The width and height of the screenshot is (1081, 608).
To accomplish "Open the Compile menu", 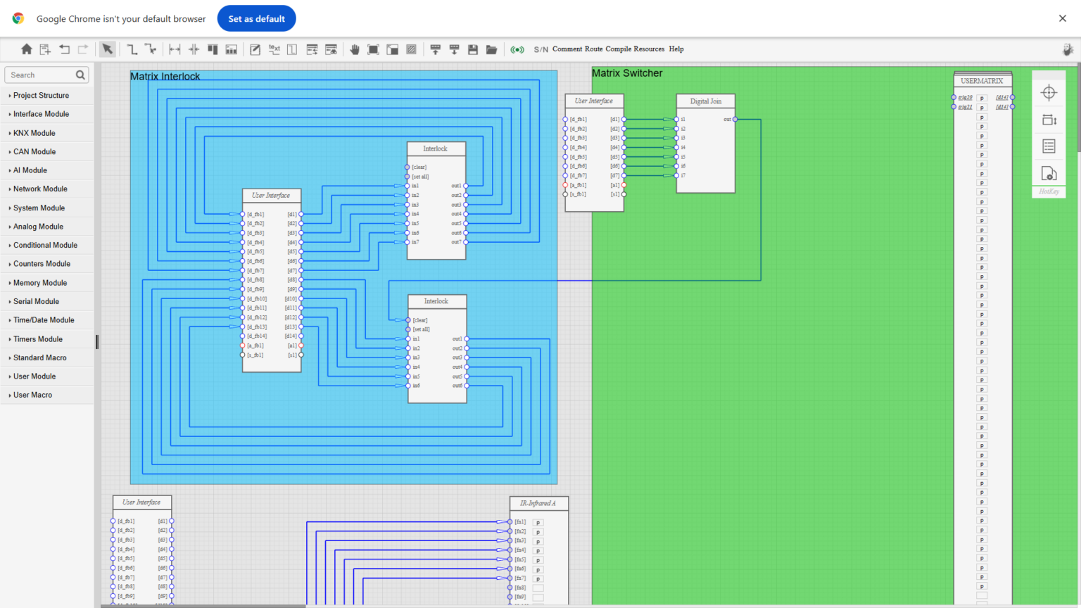I will pos(618,49).
